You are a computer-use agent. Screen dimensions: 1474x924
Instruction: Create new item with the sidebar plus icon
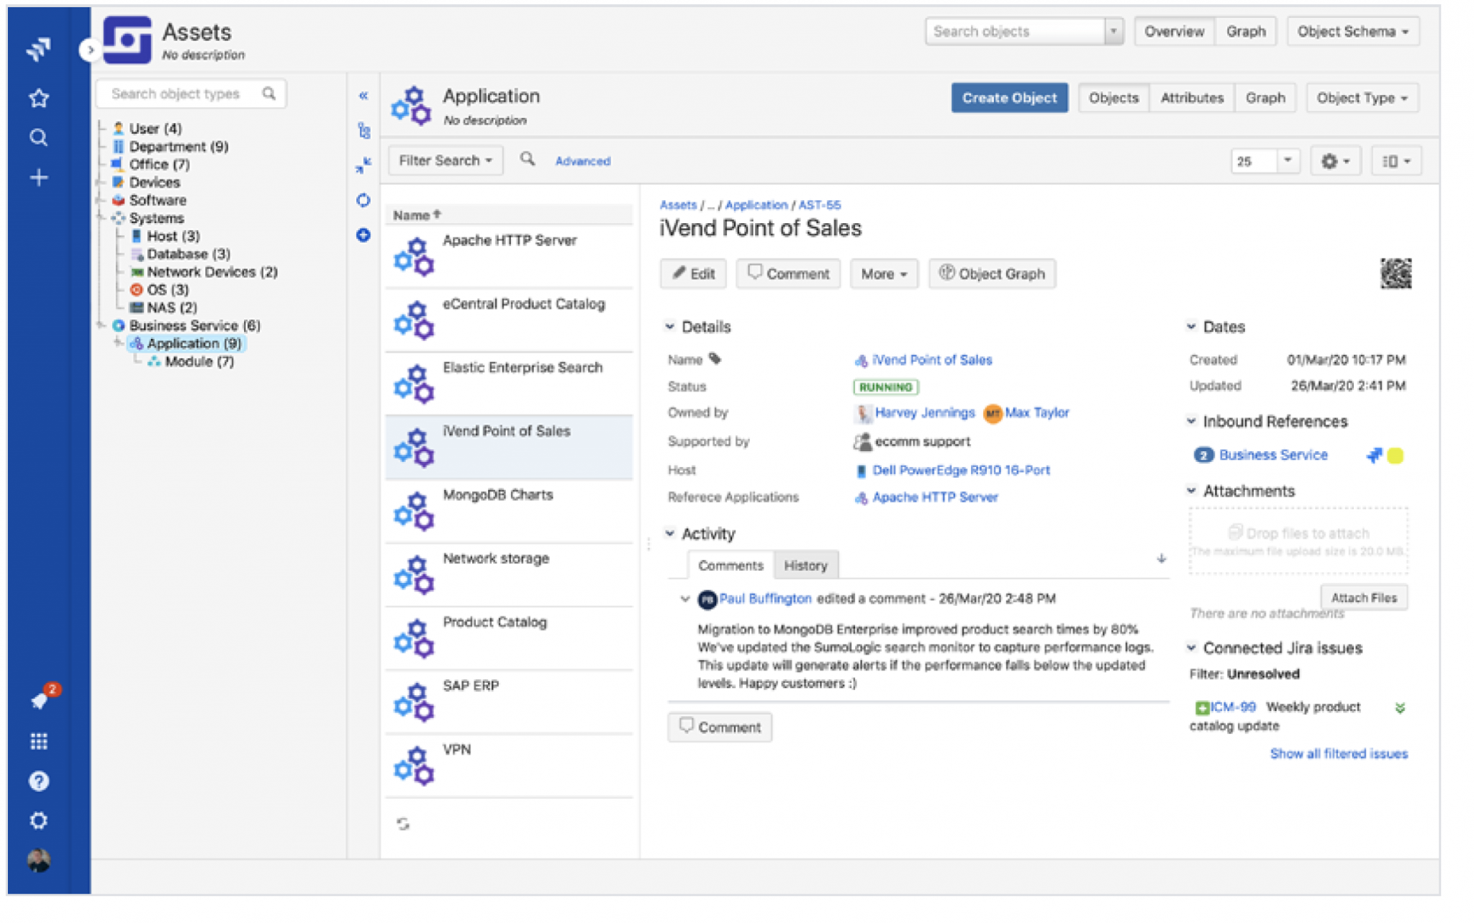40,178
